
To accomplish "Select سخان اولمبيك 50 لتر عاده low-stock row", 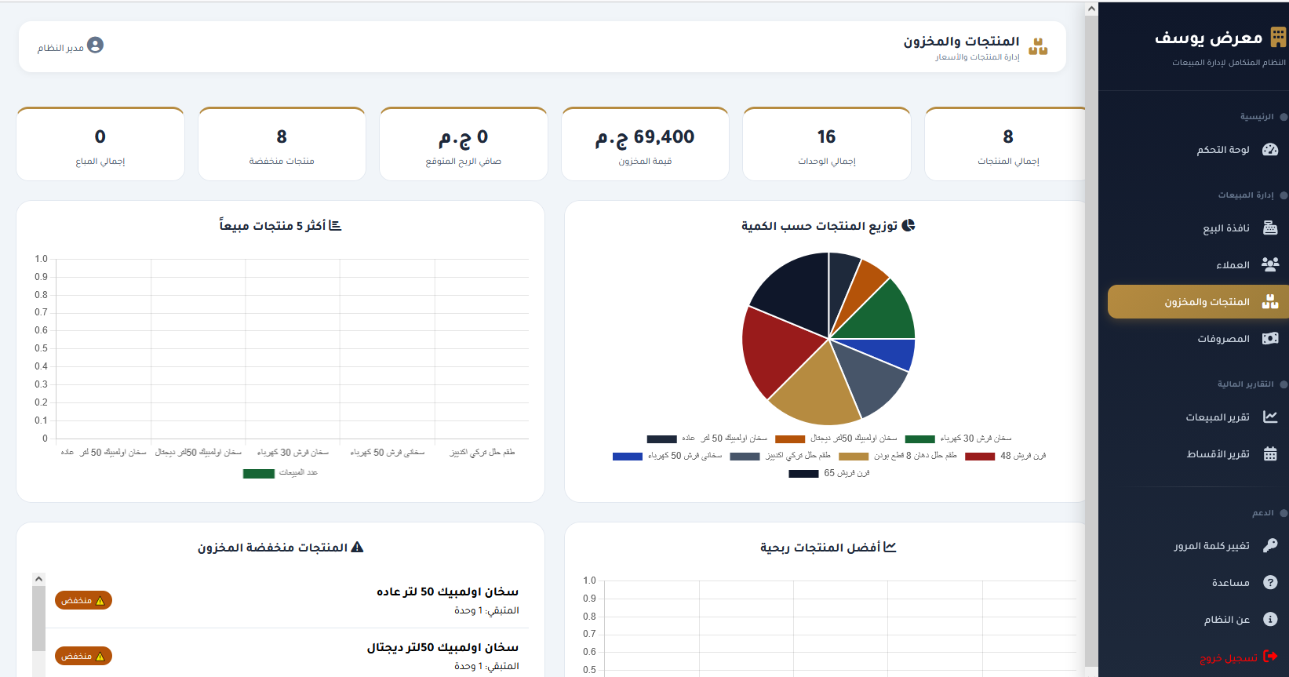I will (287, 600).
